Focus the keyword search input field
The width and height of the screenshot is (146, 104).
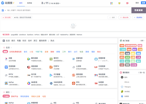point(69,10)
